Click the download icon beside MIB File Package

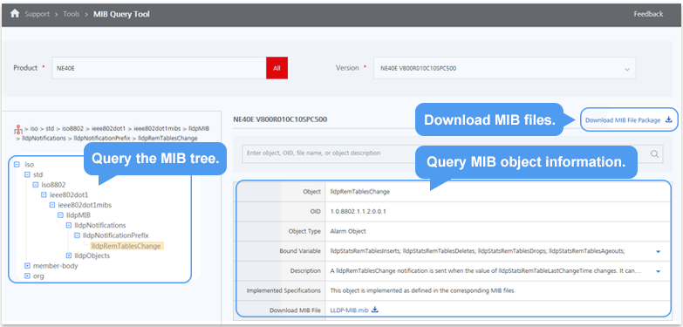click(x=669, y=119)
